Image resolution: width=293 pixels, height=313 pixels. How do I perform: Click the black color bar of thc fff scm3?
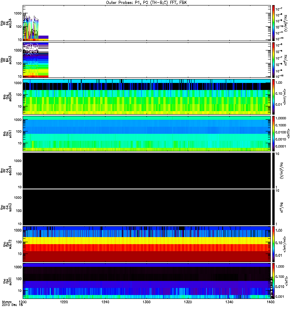(x=273, y=207)
